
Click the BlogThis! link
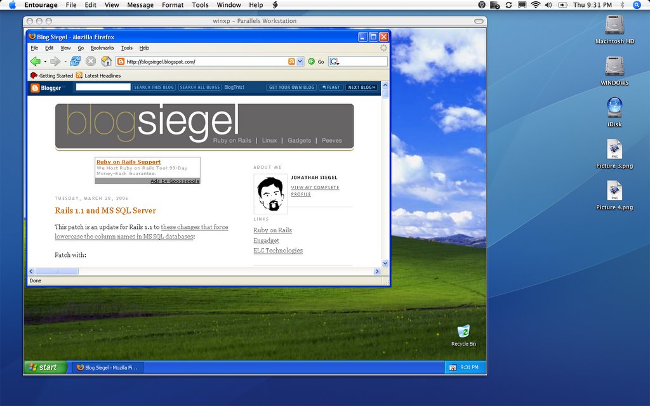pos(234,88)
